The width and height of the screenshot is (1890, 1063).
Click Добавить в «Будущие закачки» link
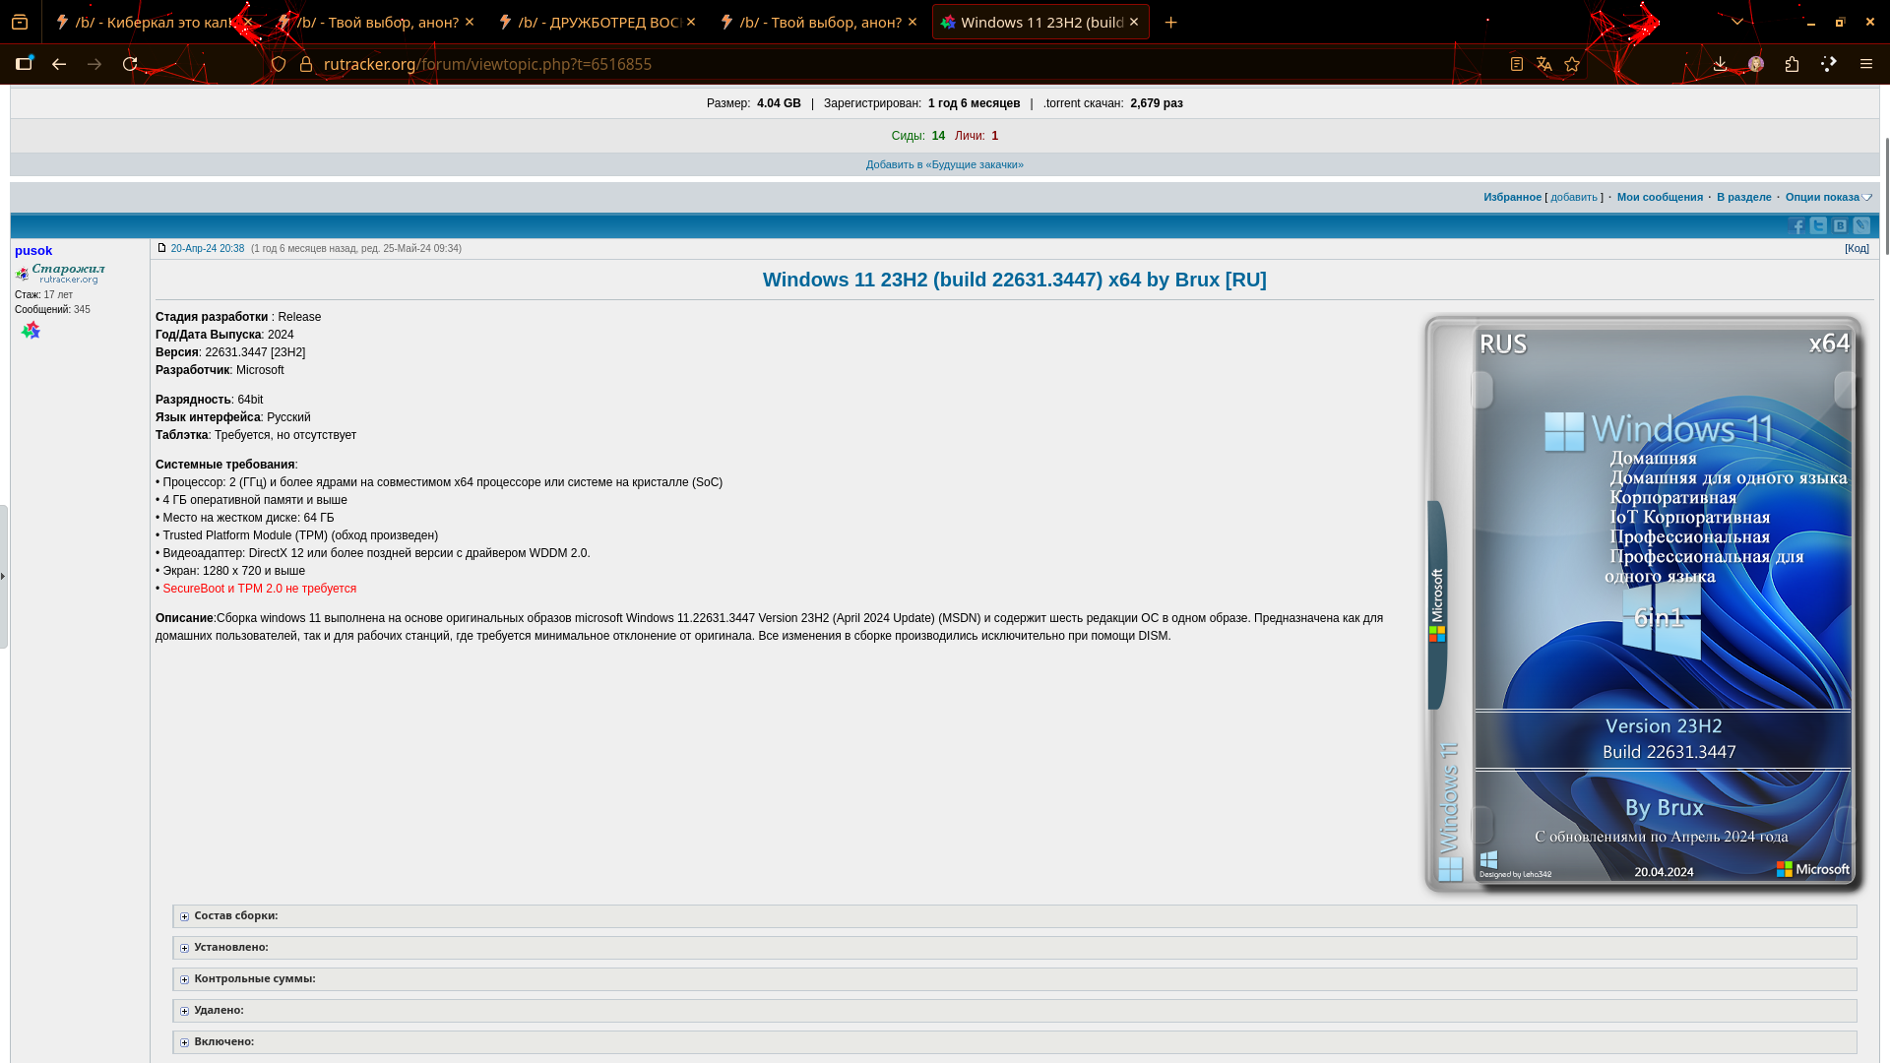[944, 165]
